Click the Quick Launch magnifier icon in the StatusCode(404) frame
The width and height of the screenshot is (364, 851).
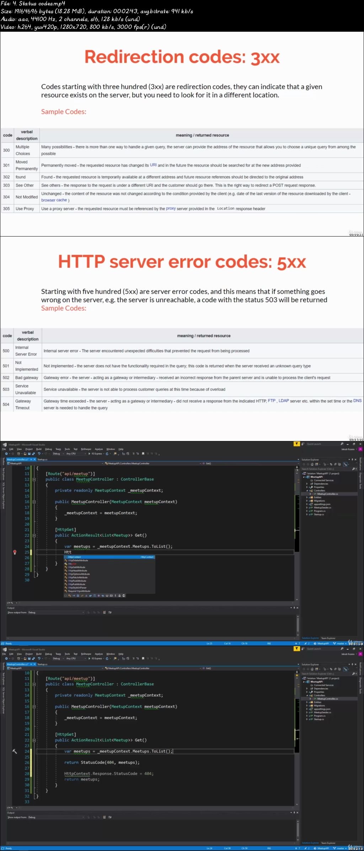click(342, 649)
